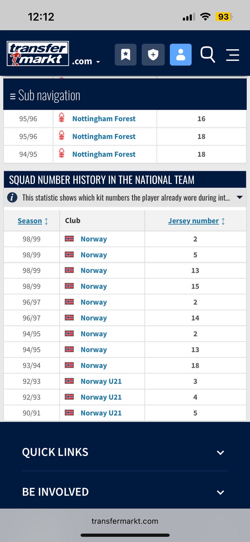Screen dimensions: 250x542
Task: Tap the shield plus icon
Action: tap(153, 55)
